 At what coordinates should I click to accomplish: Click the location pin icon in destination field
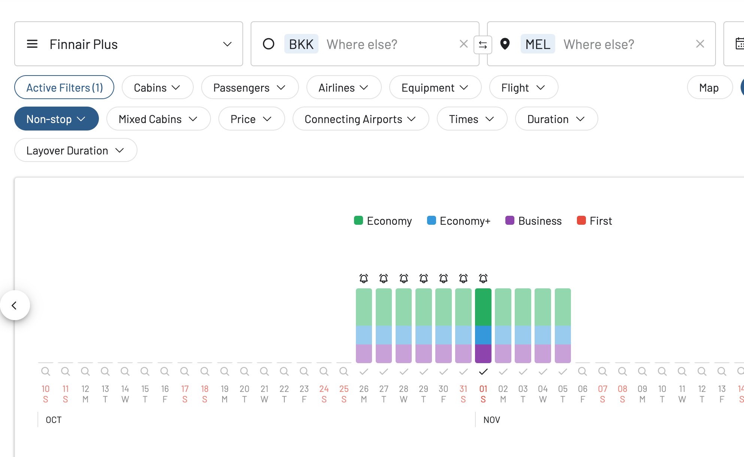[x=505, y=44]
